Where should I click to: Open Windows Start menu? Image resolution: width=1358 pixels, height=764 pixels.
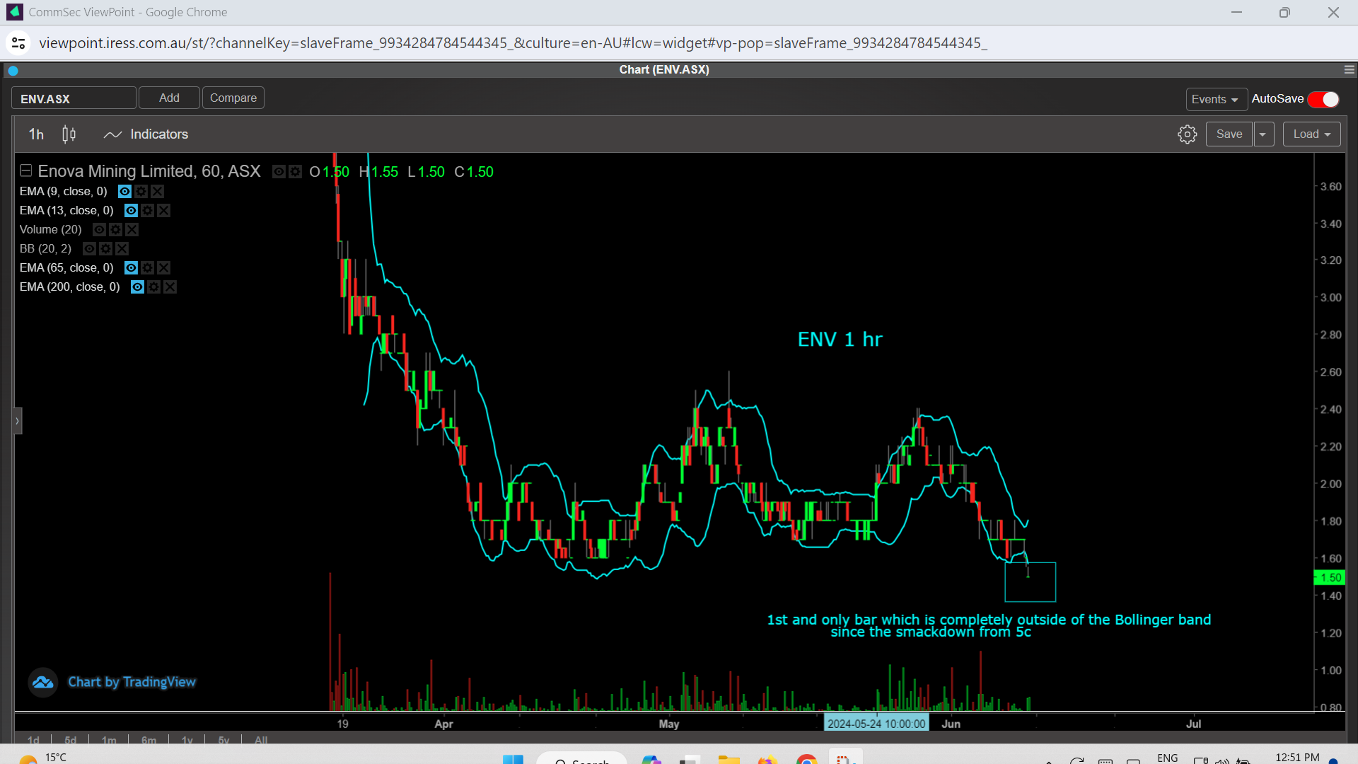point(513,759)
